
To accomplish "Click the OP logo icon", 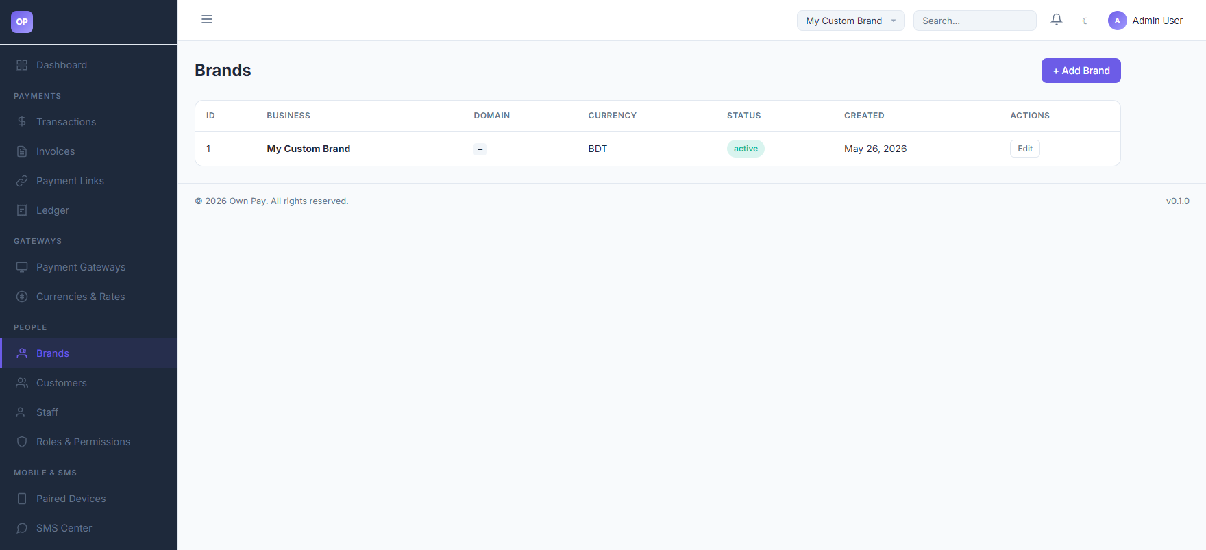I will (22, 22).
